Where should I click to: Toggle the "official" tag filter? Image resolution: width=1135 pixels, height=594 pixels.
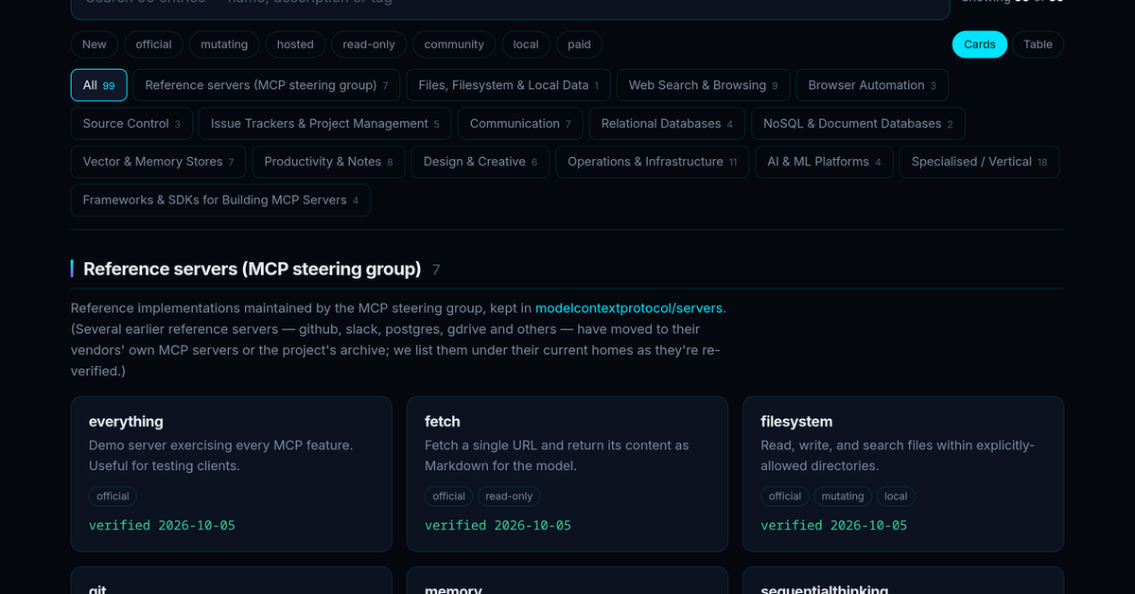[153, 44]
